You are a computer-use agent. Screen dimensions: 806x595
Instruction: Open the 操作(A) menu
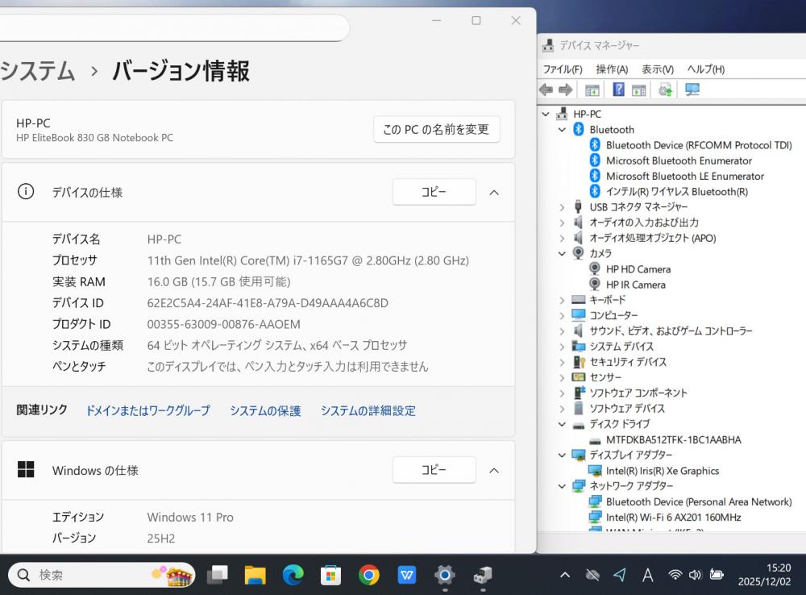pyautogui.click(x=612, y=69)
